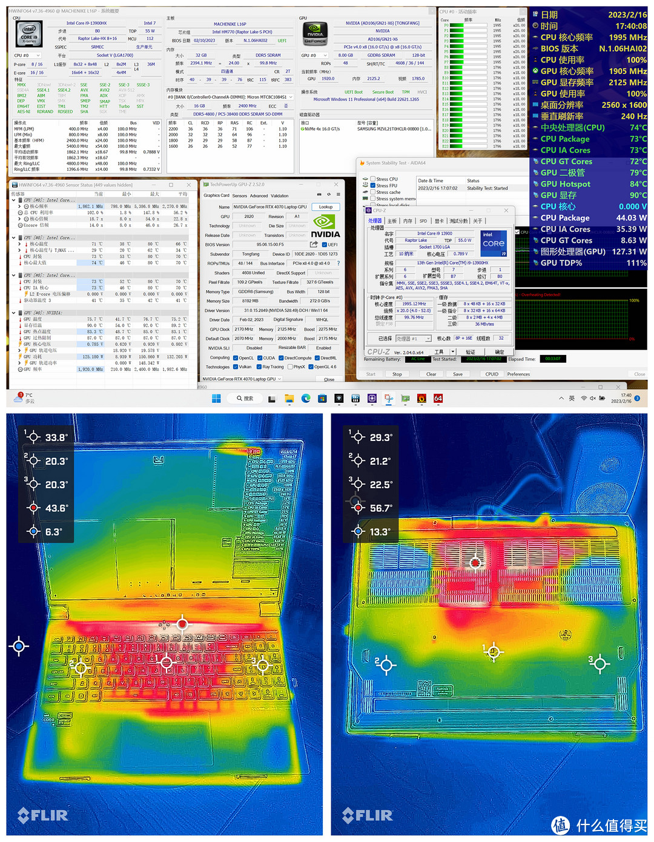Expand the GPU 轨道电压 row
The image size is (654, 842).
[19, 350]
